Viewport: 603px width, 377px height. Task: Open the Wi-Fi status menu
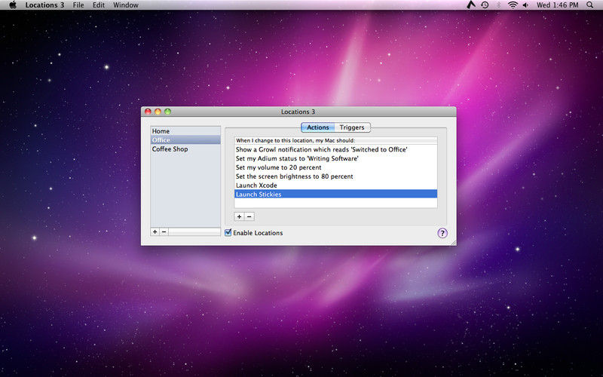513,5
